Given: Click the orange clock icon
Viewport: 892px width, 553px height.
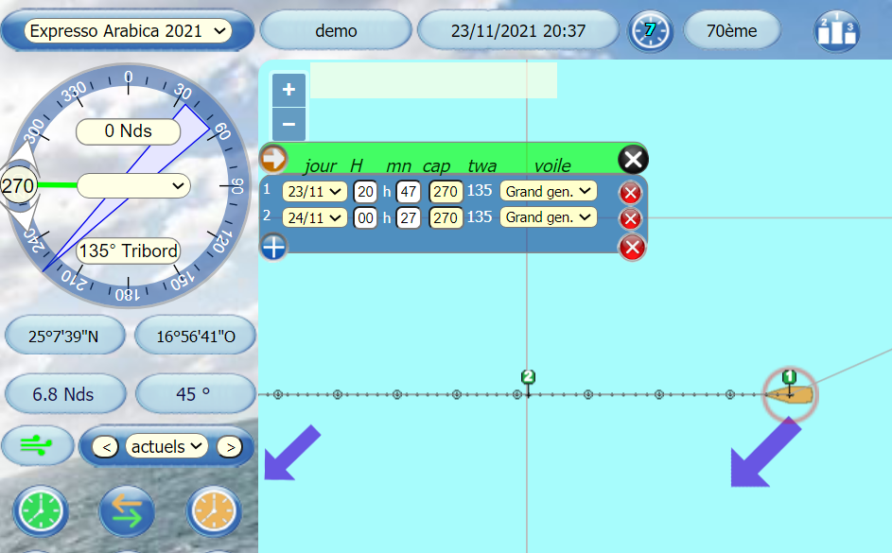Looking at the screenshot, I should pos(214,511).
